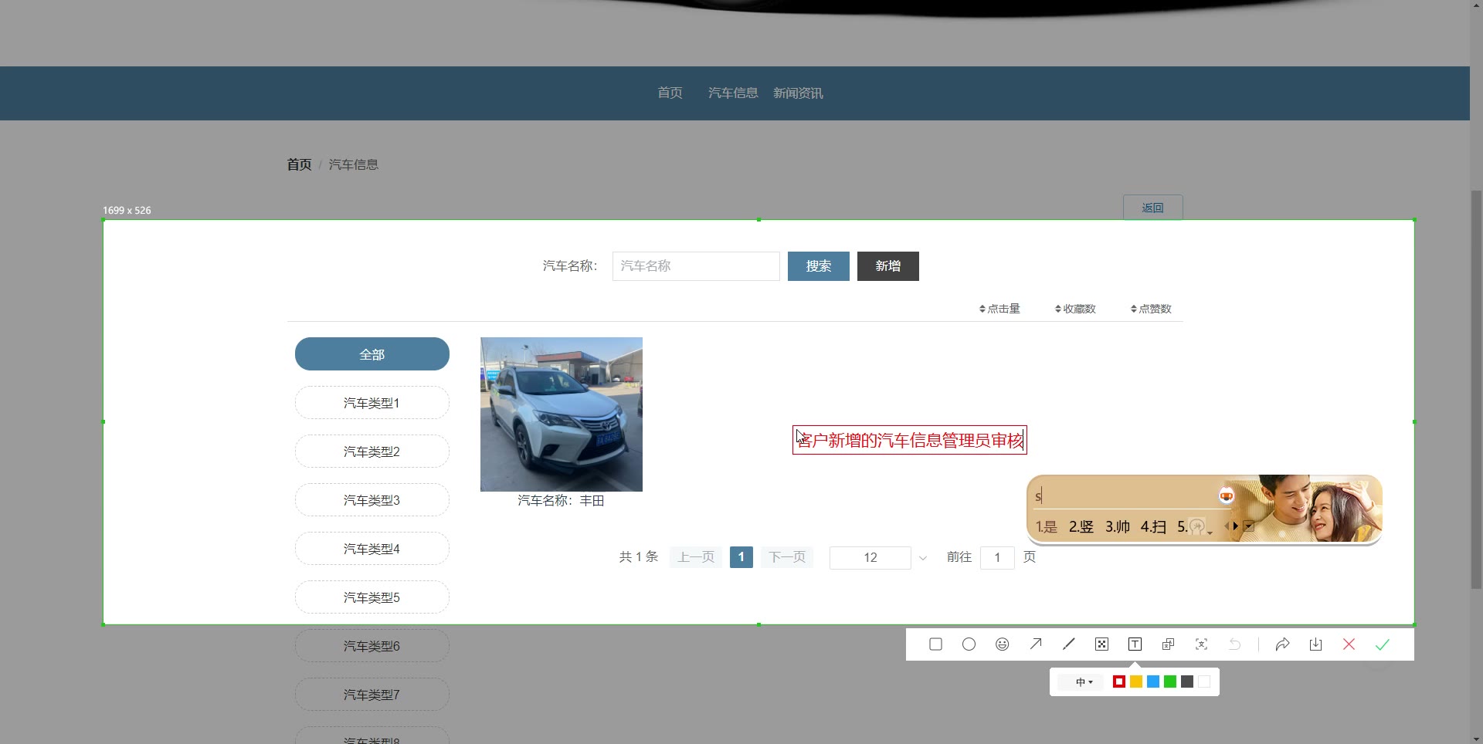Cancel screenshot with red X

(x=1349, y=644)
